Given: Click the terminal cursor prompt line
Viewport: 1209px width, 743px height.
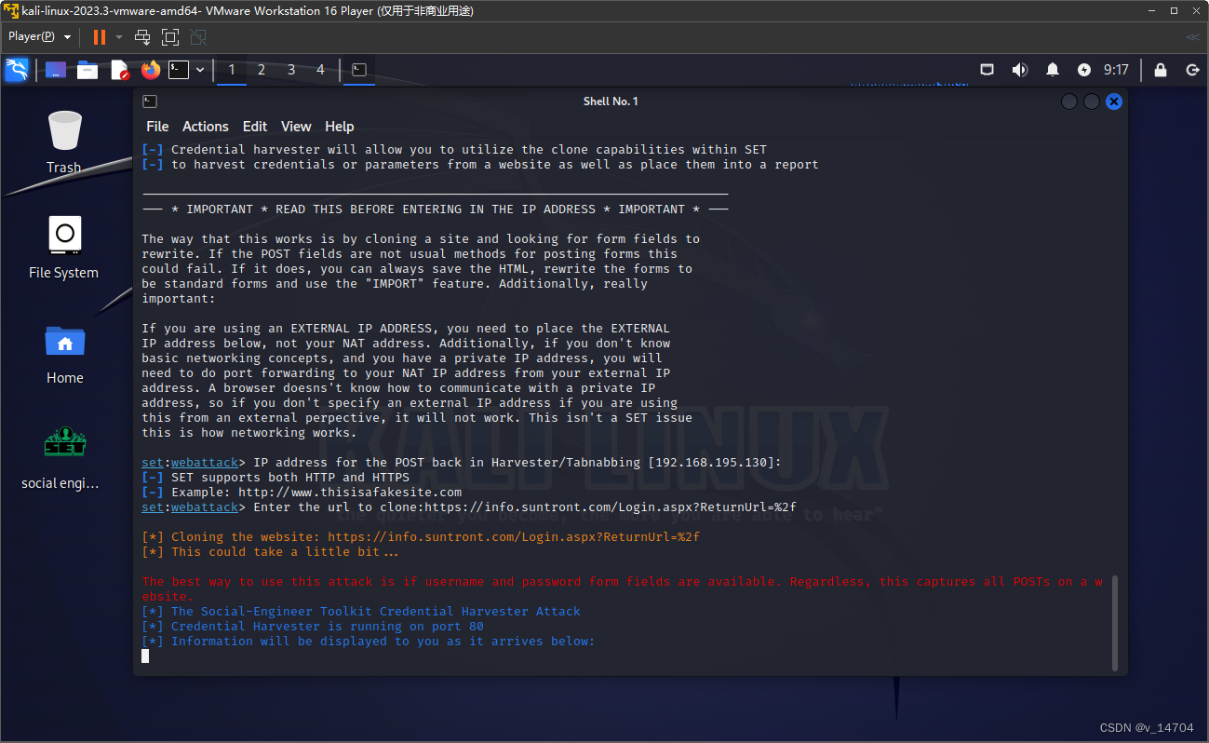Looking at the screenshot, I should pyautogui.click(x=145, y=655).
